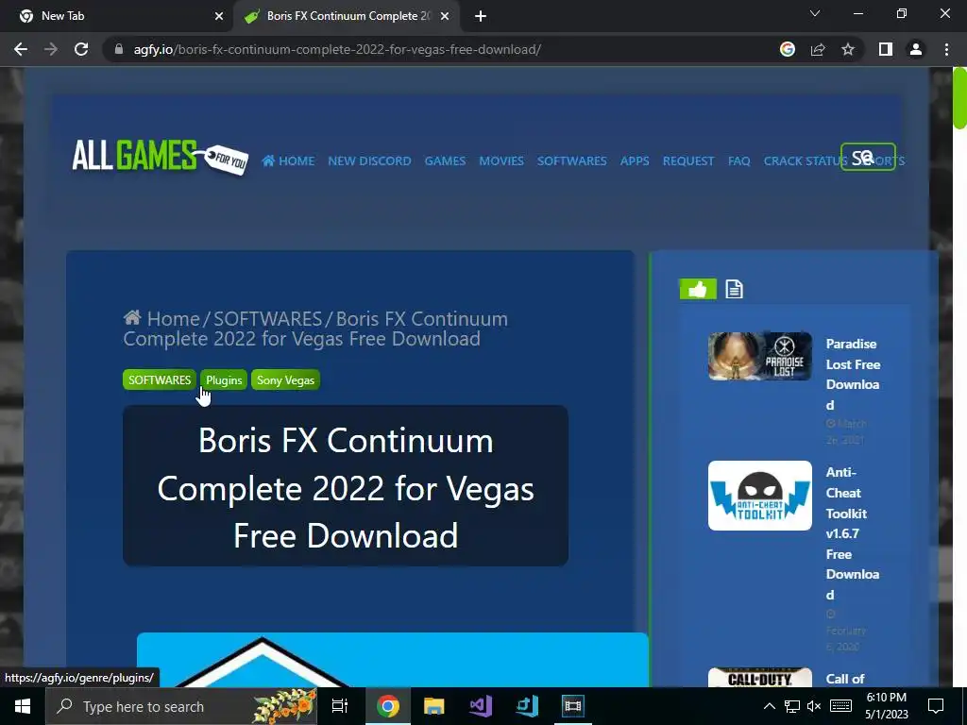
Task: Open Paradise Lost Free Download link
Action: pos(853,374)
